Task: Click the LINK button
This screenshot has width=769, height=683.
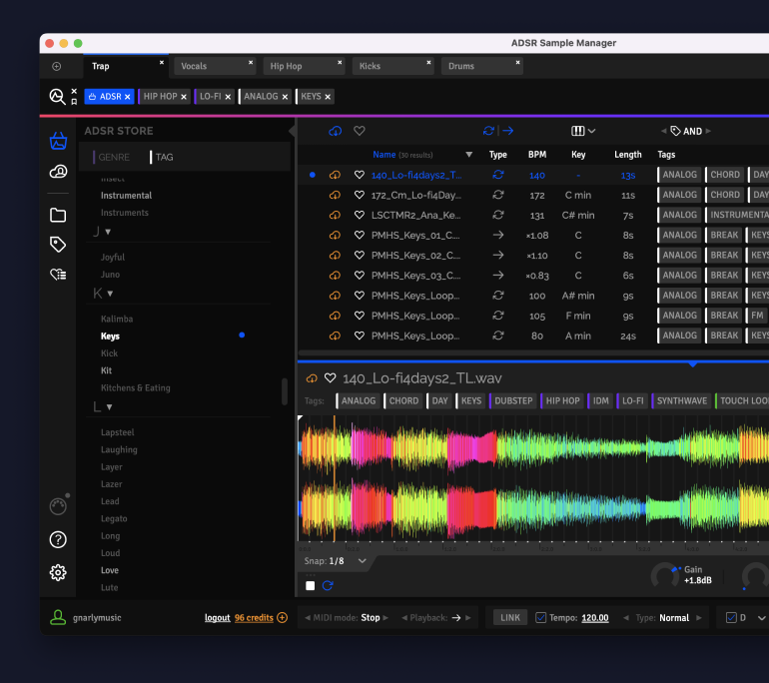Action: pyautogui.click(x=510, y=618)
